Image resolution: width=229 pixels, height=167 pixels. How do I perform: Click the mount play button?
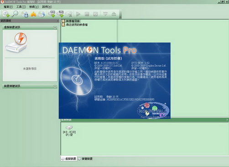click(78, 14)
